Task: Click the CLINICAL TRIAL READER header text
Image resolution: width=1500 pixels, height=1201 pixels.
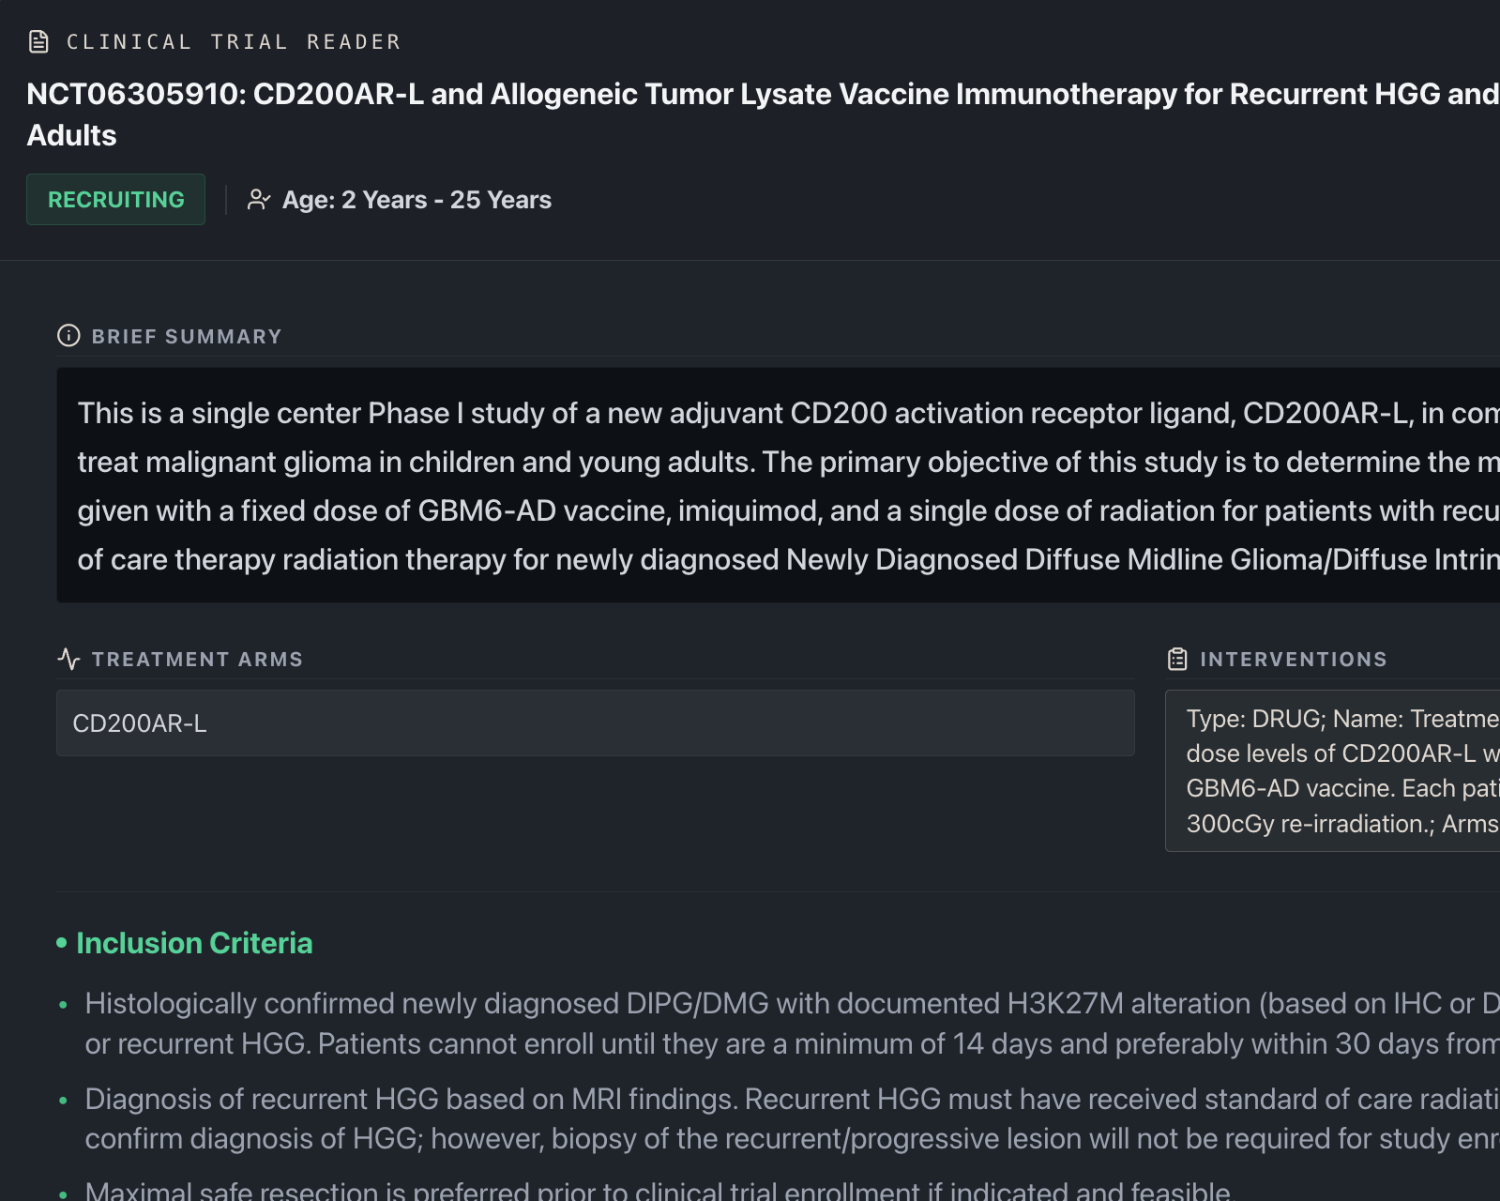Action: [234, 41]
